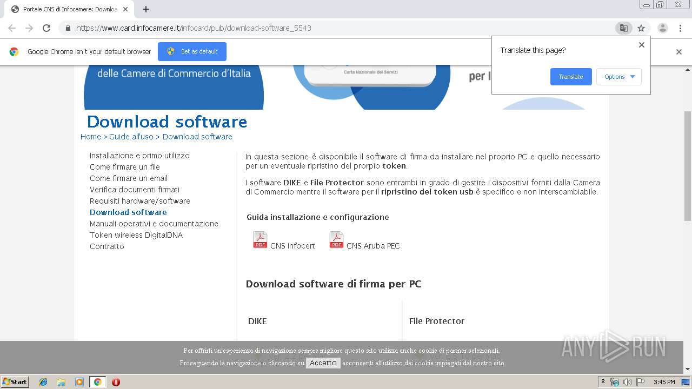
Task: Open Come firmare un email menu item
Action: click(x=129, y=178)
